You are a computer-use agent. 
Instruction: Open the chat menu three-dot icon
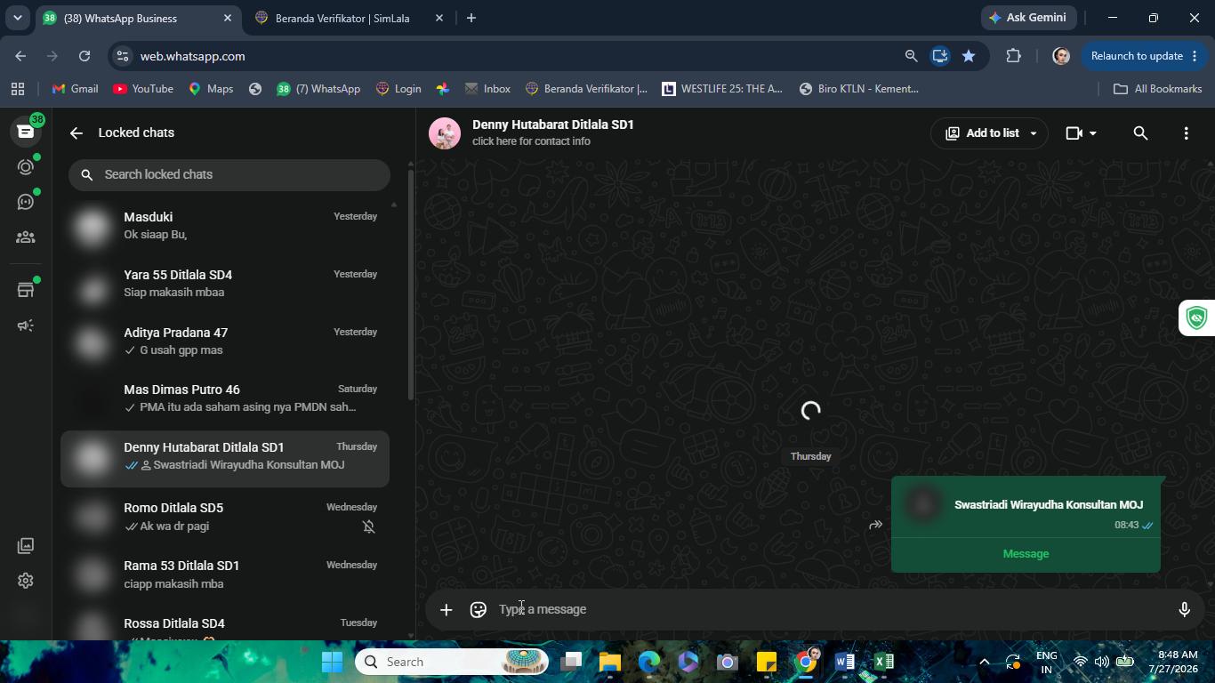click(1186, 133)
